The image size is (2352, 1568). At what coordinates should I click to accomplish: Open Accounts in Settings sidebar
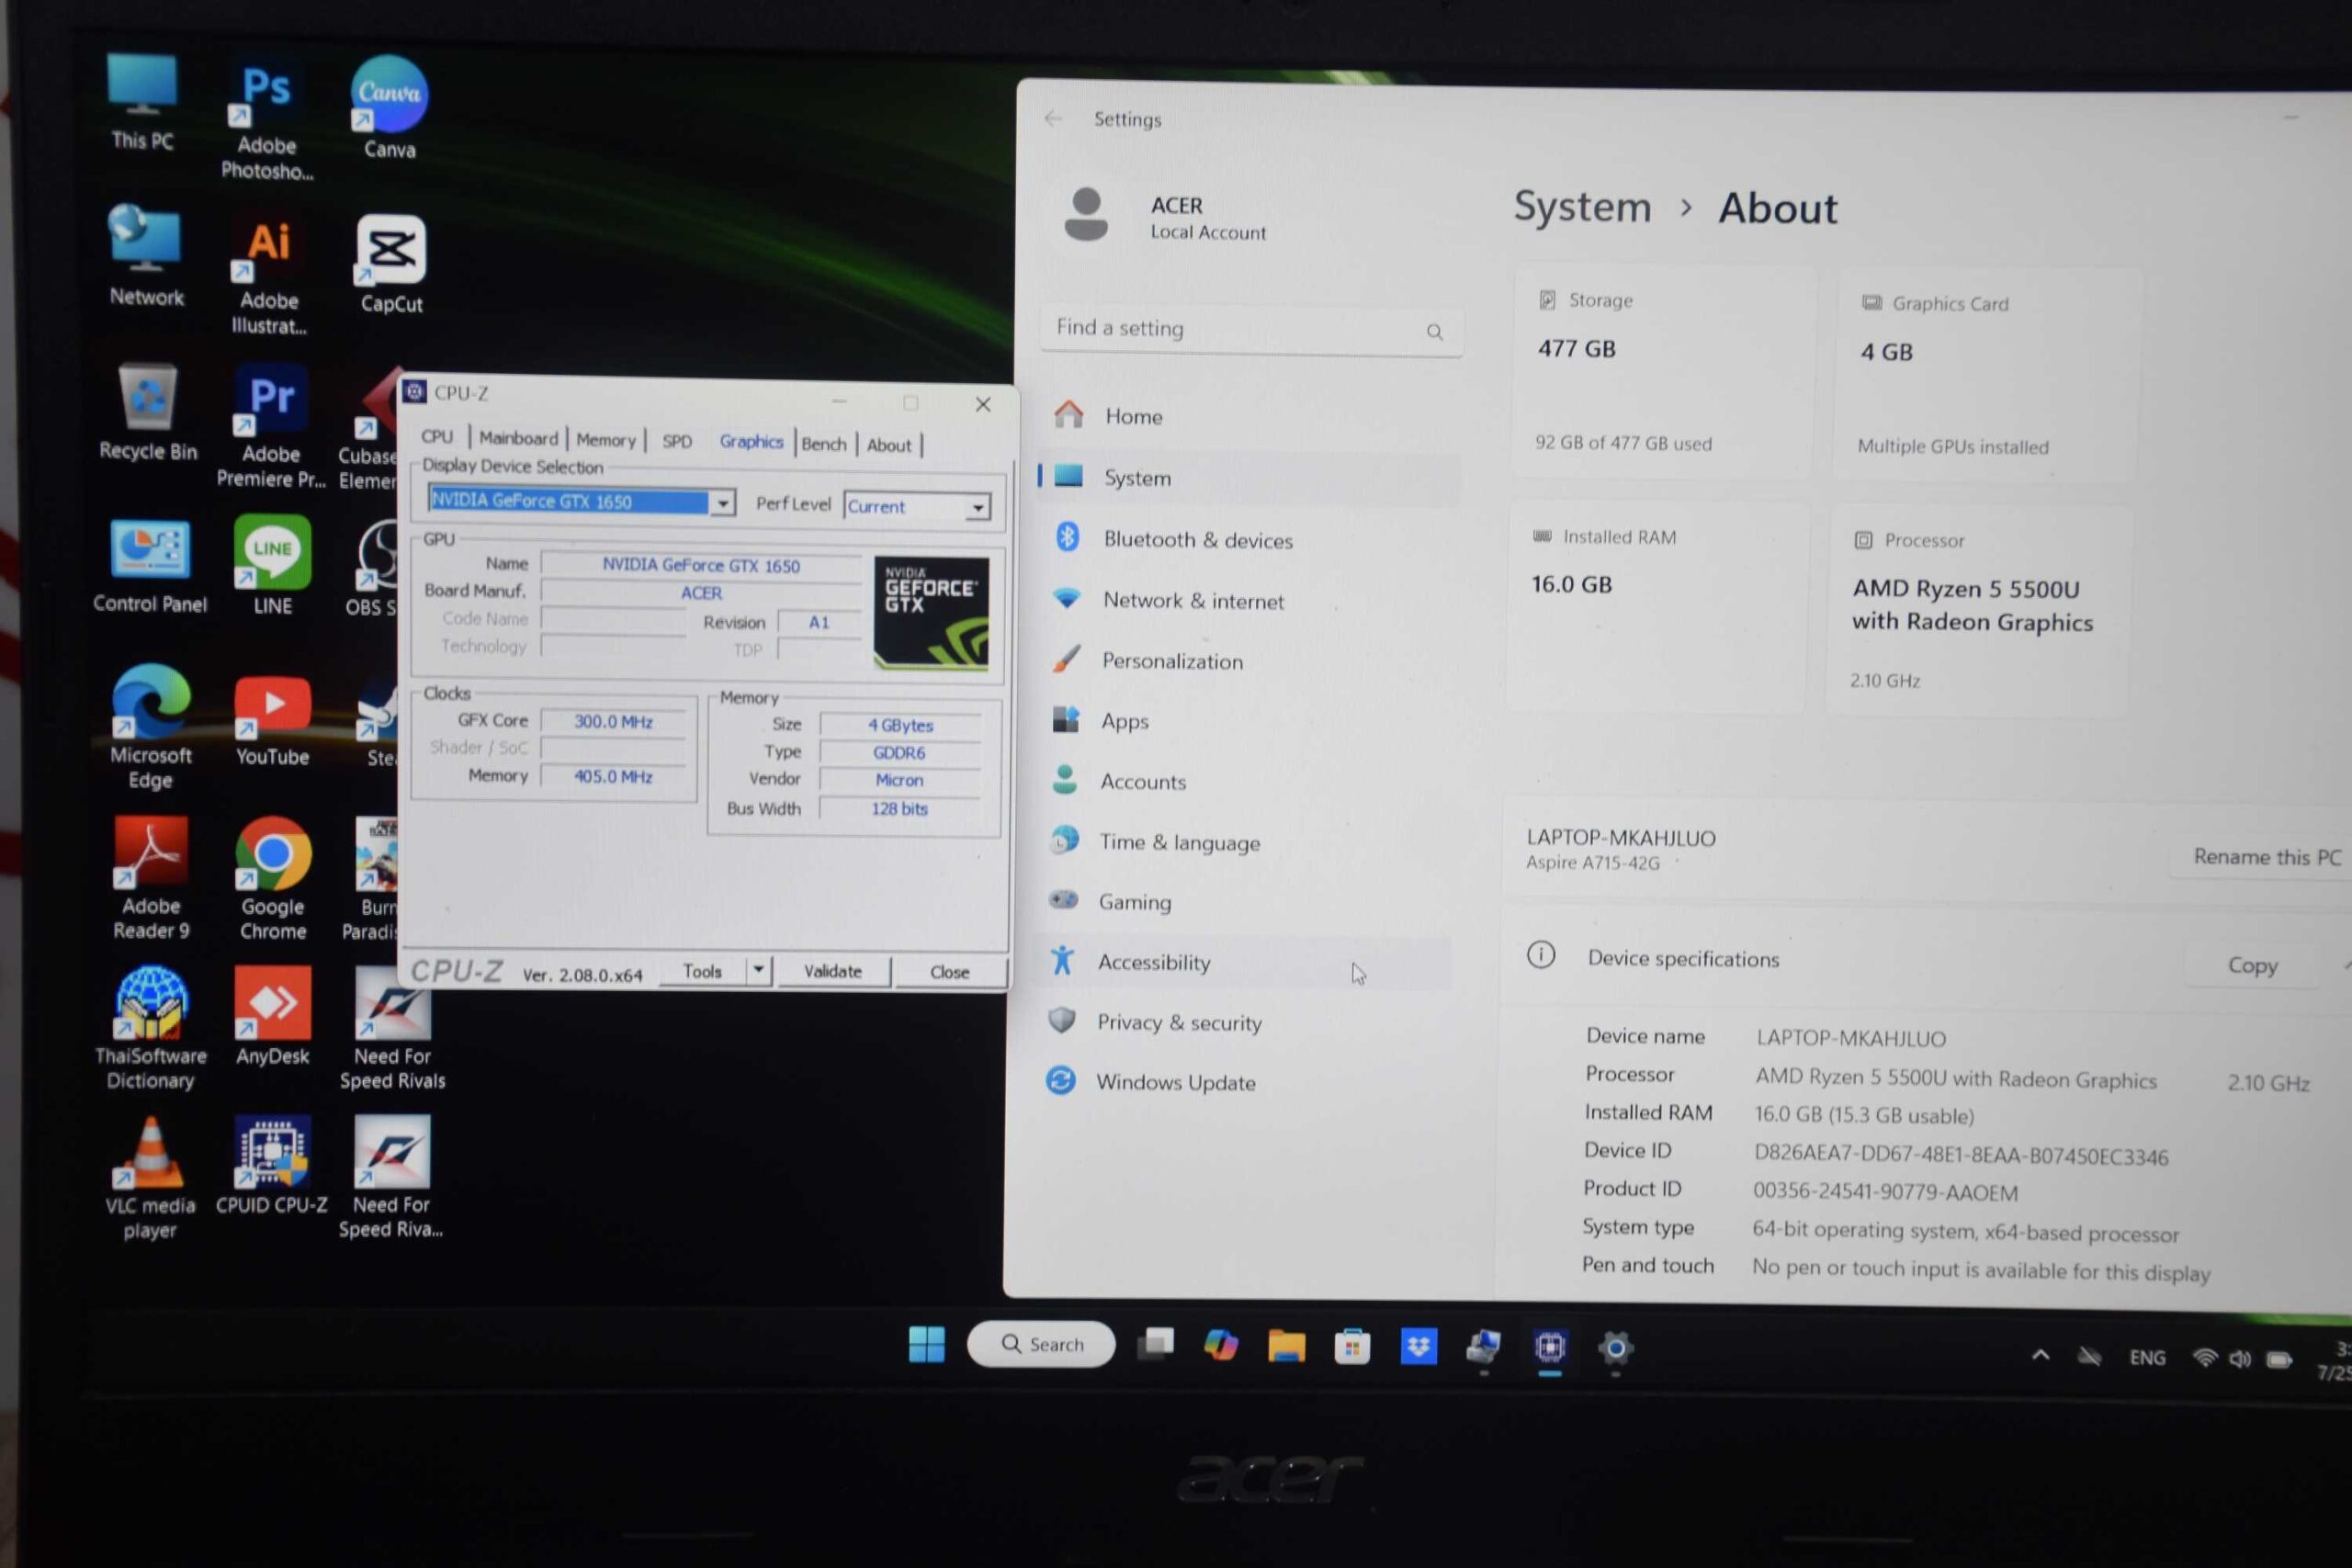pyautogui.click(x=1244, y=781)
